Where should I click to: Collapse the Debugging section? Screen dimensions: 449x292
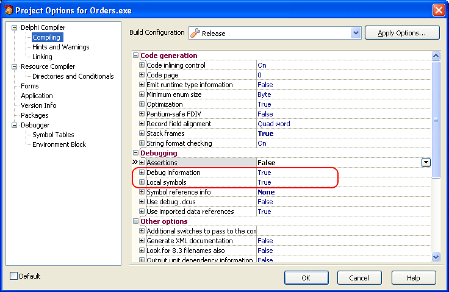point(136,153)
